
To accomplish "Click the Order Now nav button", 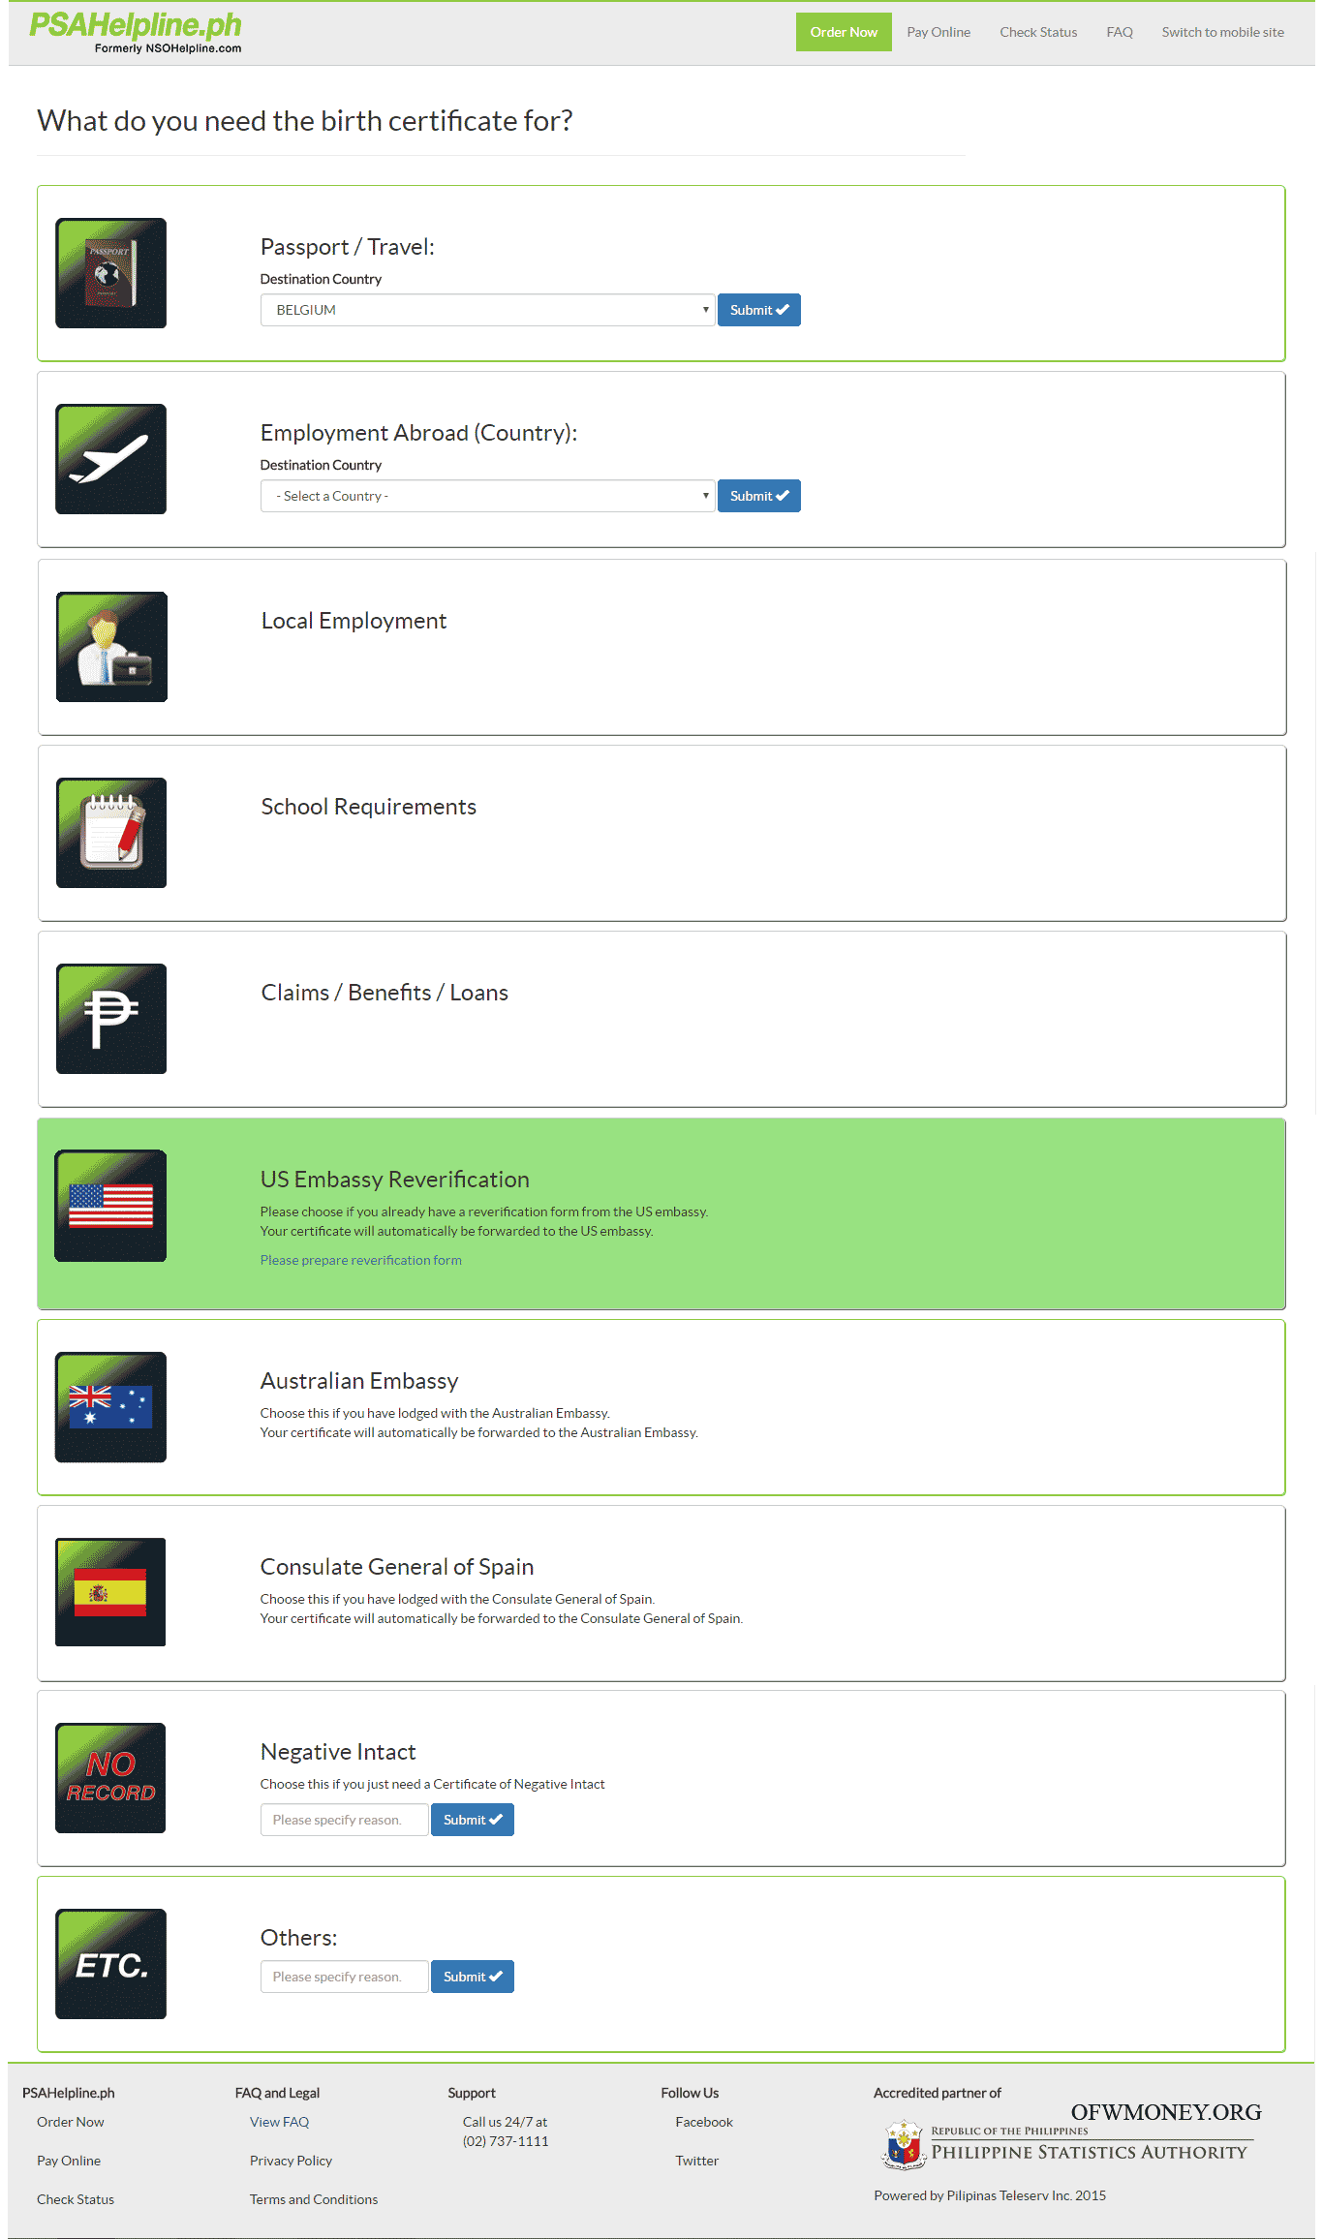I will tap(844, 32).
